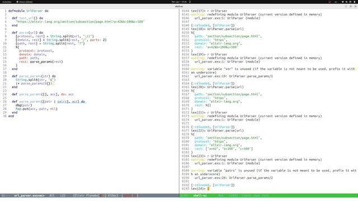Click the 'variable "pairs" is unused' warning
358x201 pixels.
click(x=274, y=170)
